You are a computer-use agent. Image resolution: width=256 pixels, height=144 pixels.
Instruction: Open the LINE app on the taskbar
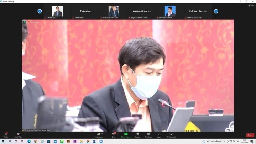(62, 141)
